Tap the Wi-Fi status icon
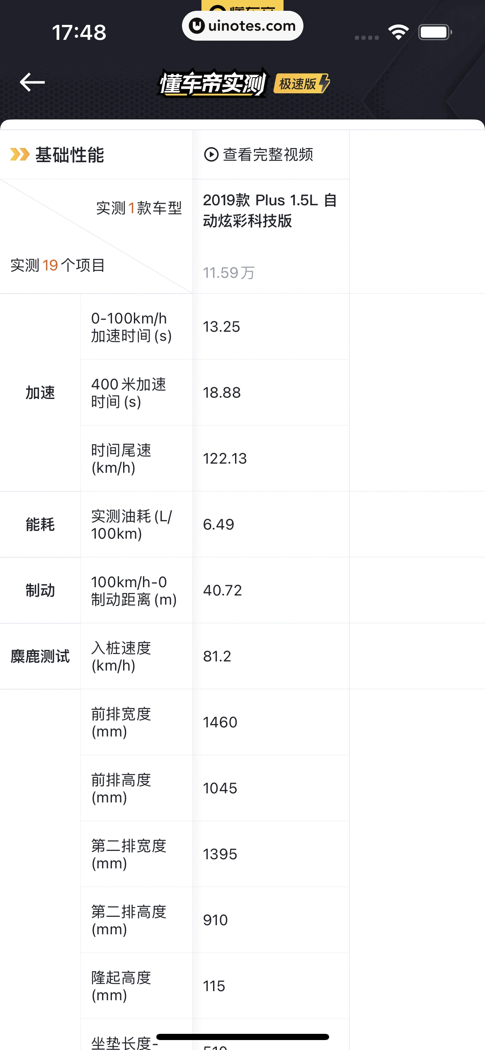The width and height of the screenshot is (485, 1050). (398, 32)
